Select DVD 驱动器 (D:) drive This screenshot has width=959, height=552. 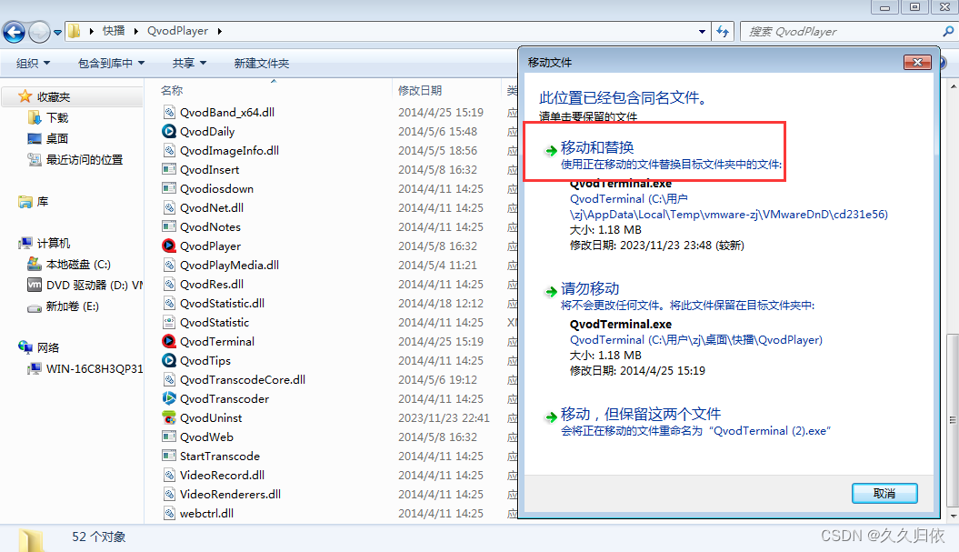click(95, 285)
